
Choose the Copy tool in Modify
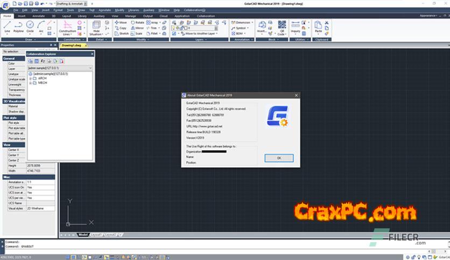coord(121,28)
